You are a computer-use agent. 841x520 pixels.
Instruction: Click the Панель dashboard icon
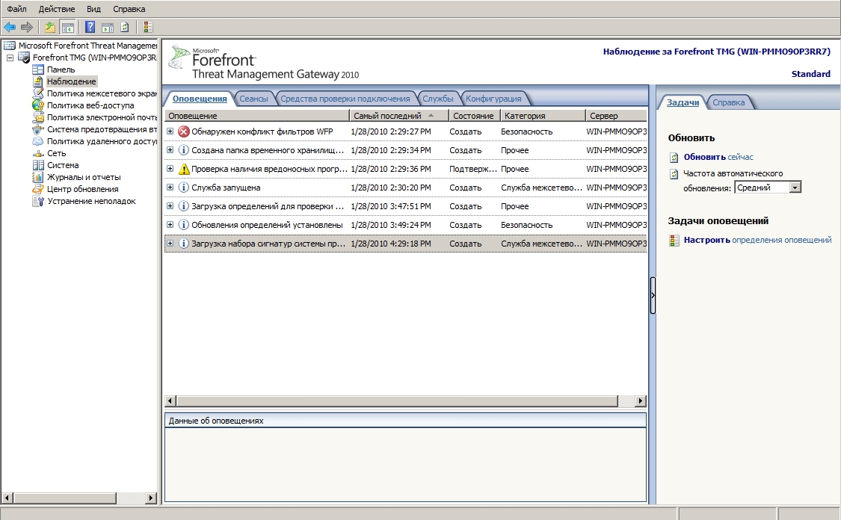point(38,69)
